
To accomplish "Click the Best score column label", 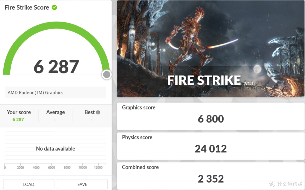I will click(90, 112).
